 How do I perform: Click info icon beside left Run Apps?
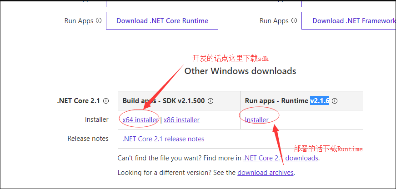[99, 20]
